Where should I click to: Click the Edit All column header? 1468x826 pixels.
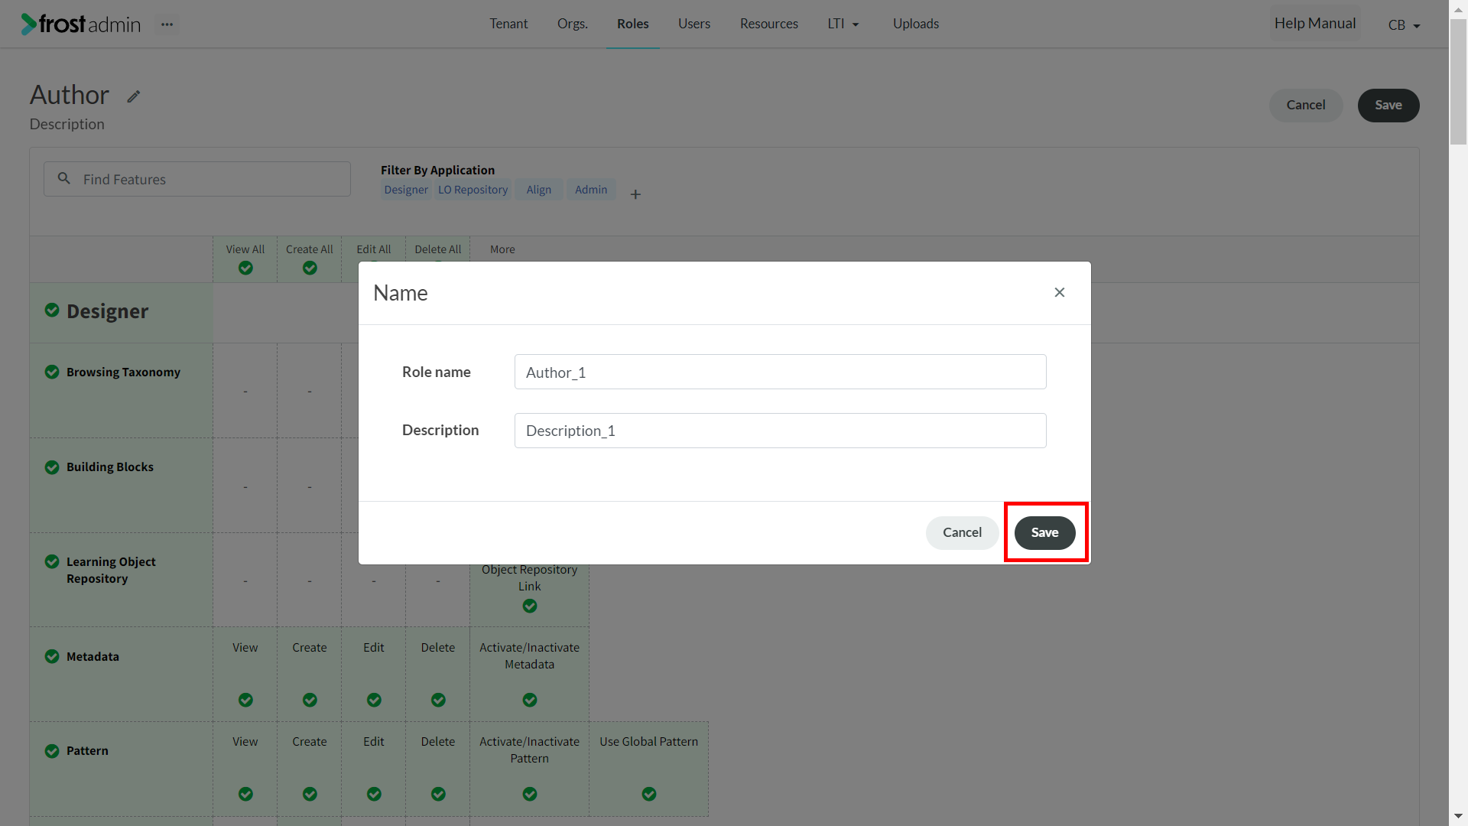click(374, 249)
